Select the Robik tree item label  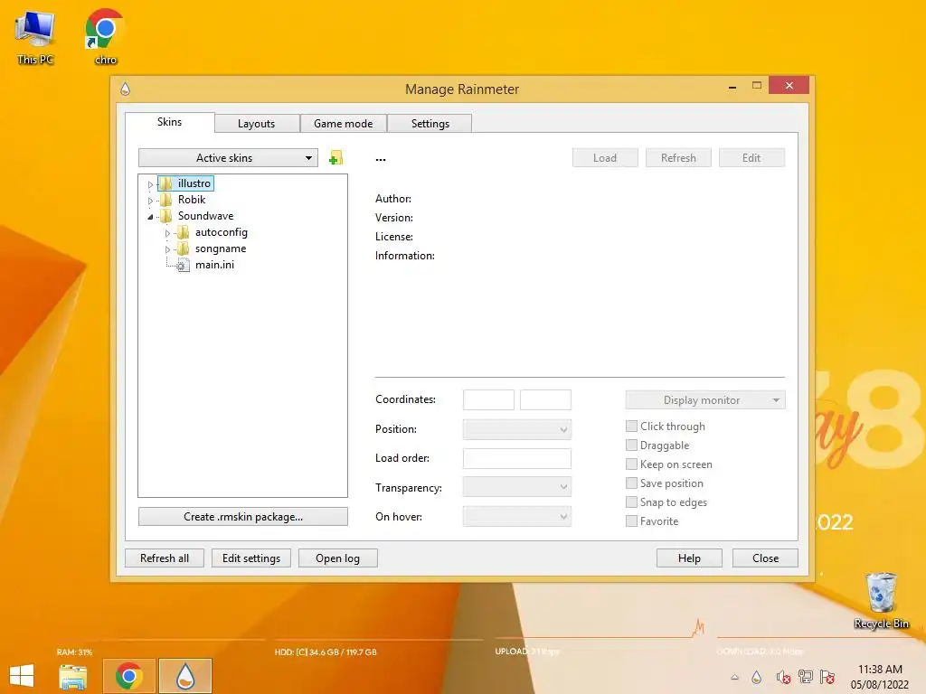point(192,200)
